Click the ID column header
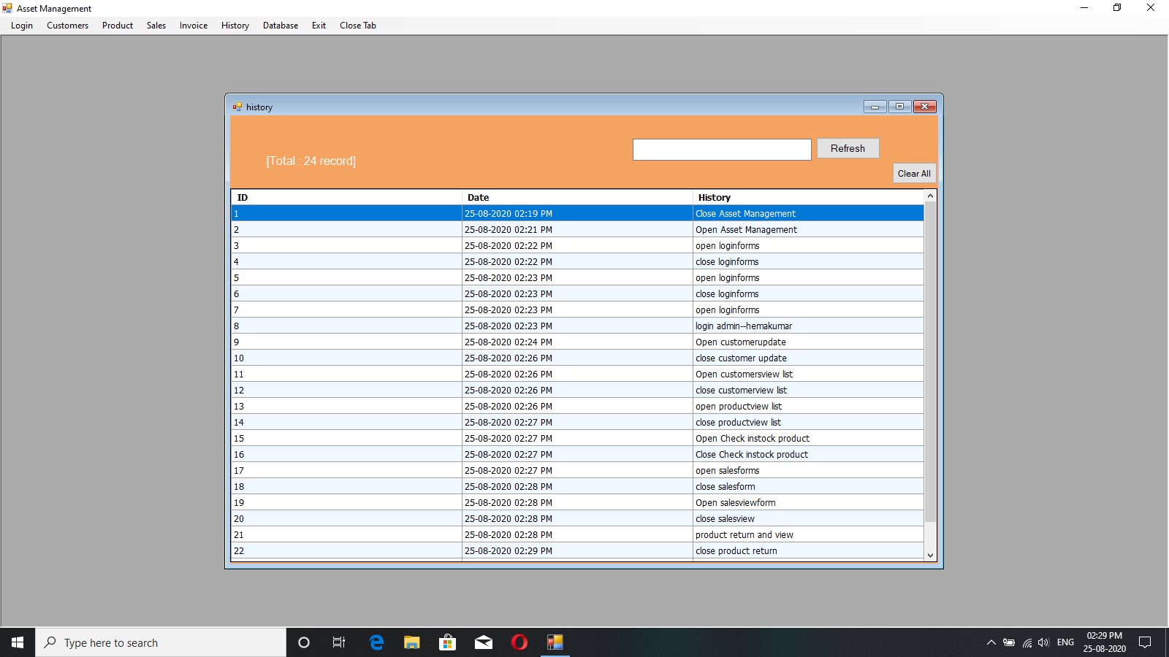 347,198
